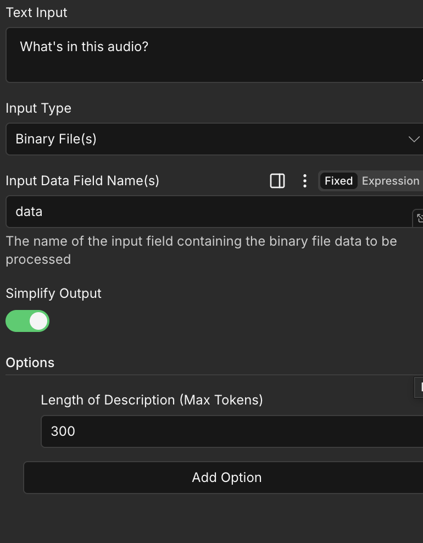
Task: Click the chevron arrow in Input Type
Action: pyautogui.click(x=414, y=139)
